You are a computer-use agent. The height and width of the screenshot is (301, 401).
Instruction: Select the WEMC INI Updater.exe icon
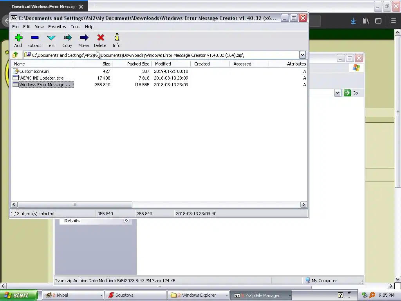[15, 78]
